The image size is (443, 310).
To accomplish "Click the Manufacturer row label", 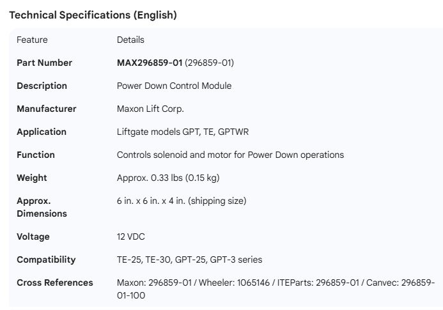I will tap(46, 109).
